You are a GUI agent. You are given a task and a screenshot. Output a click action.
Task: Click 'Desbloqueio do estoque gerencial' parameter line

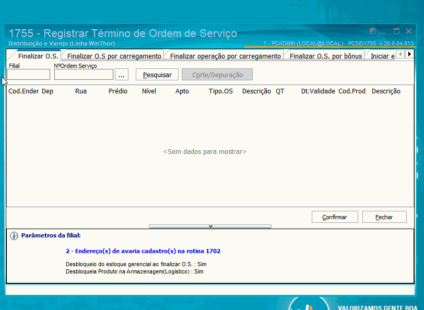click(x=136, y=264)
